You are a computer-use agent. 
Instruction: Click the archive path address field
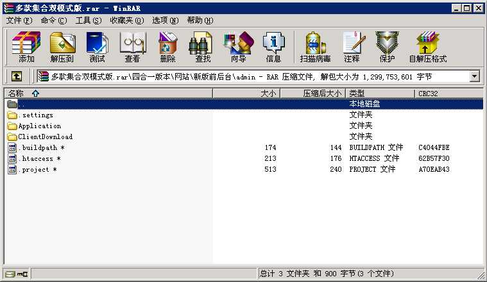click(x=252, y=77)
